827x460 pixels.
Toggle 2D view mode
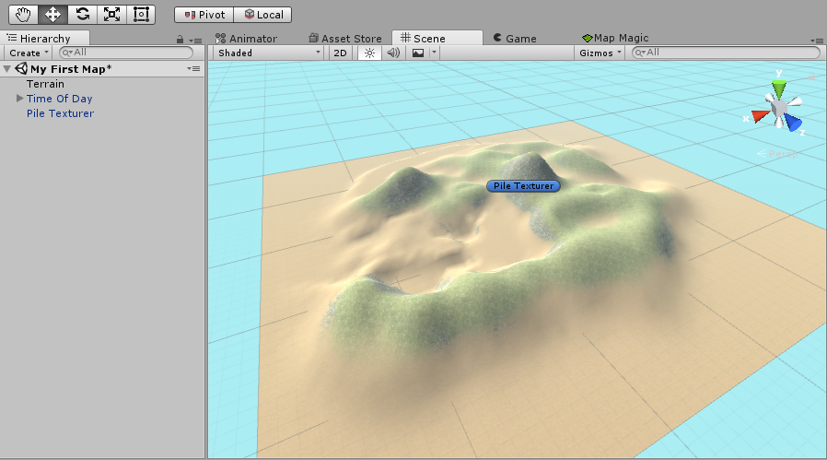pos(340,53)
